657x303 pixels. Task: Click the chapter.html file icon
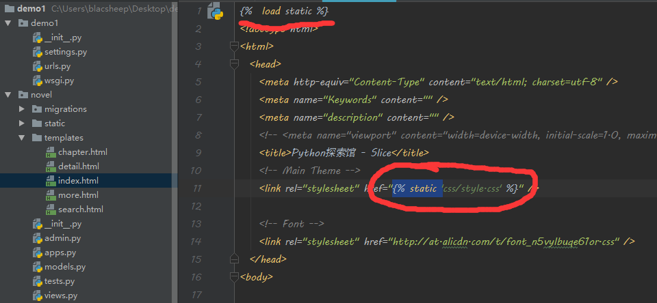coord(51,152)
